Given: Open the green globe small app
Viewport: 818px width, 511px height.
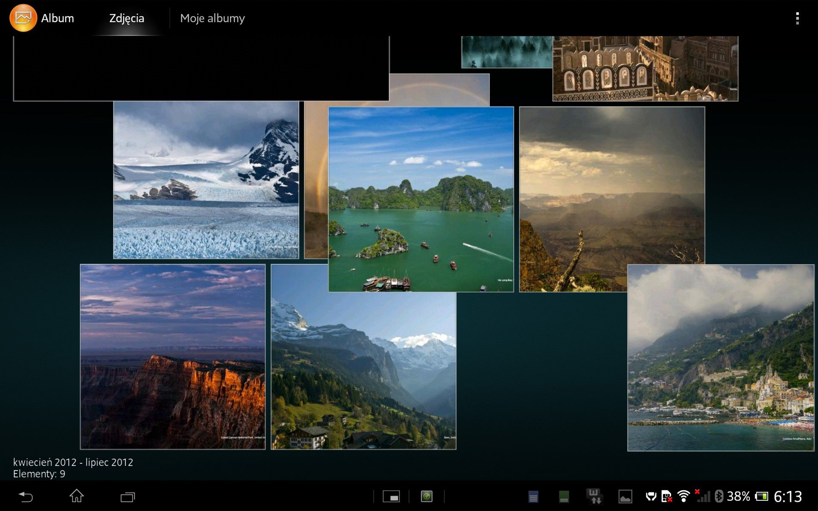Looking at the screenshot, I should pyautogui.click(x=426, y=497).
